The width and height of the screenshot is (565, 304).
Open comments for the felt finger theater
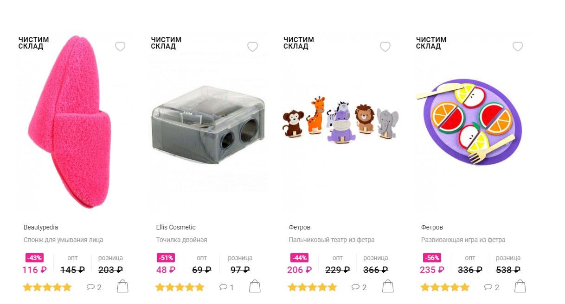pyautogui.click(x=359, y=287)
